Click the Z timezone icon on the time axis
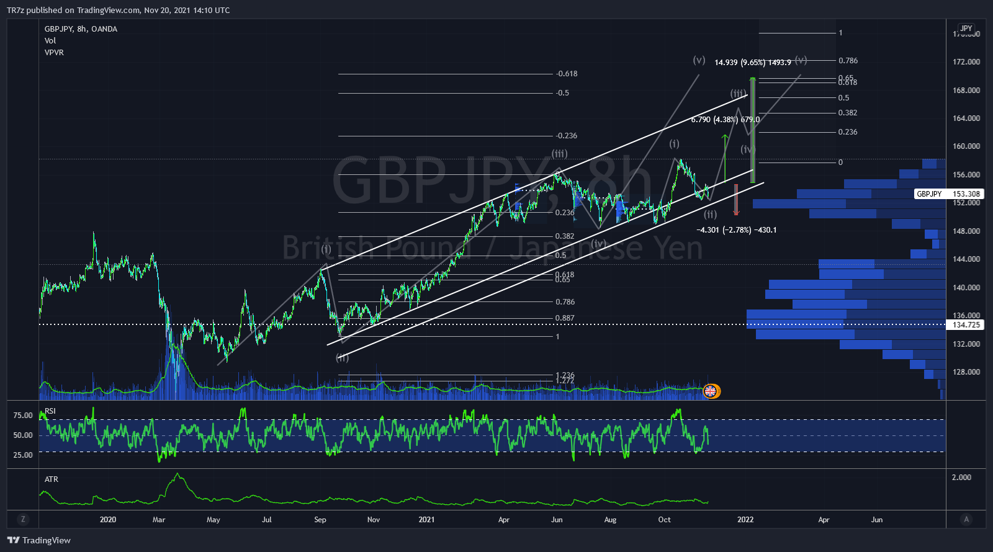993x552 pixels. pos(23,519)
